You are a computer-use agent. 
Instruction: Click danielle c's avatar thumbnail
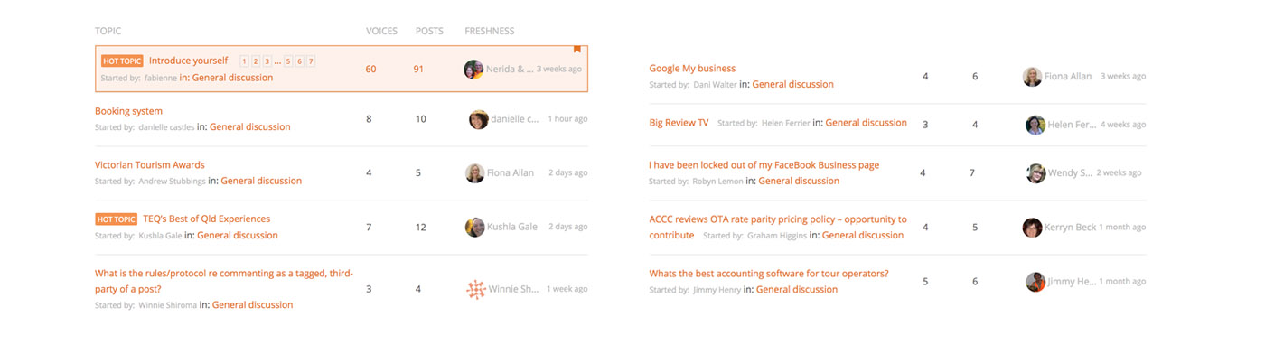pos(479,119)
